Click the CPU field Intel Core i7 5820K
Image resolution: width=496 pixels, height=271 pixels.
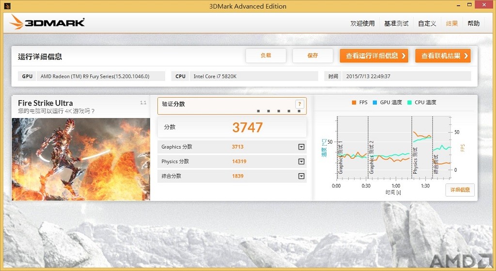click(x=254, y=76)
